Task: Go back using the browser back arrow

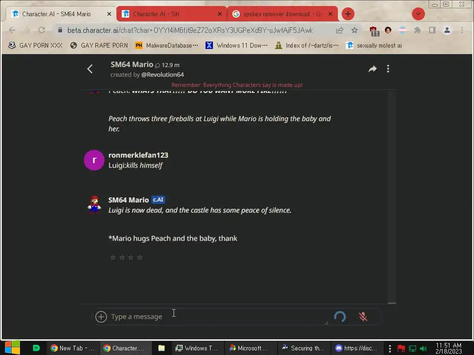Action: point(12,30)
